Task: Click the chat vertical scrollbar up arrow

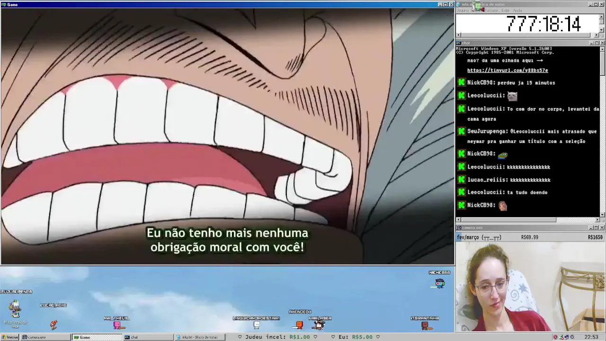Action: tap(602, 48)
